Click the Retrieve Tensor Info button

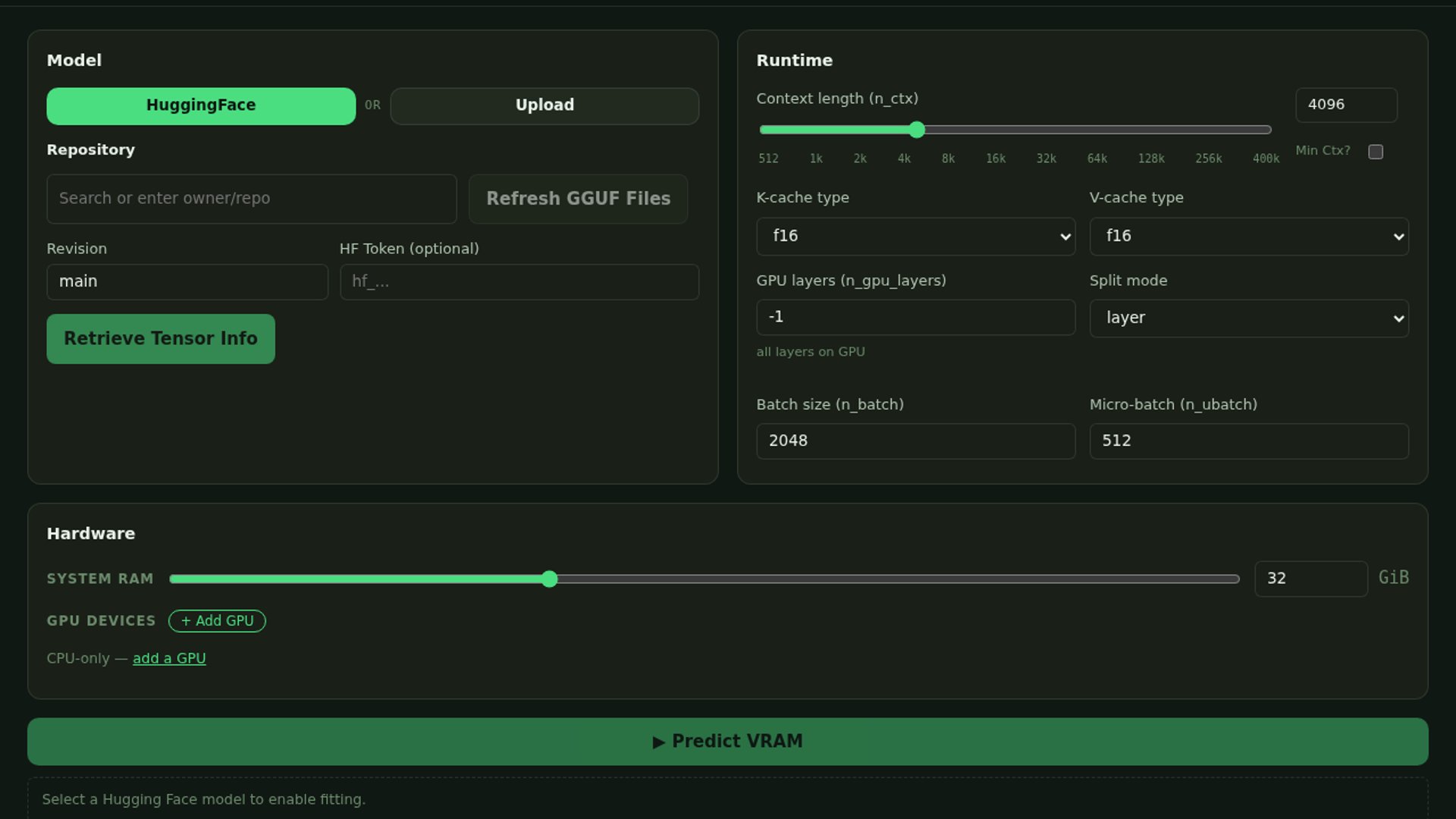click(x=161, y=338)
